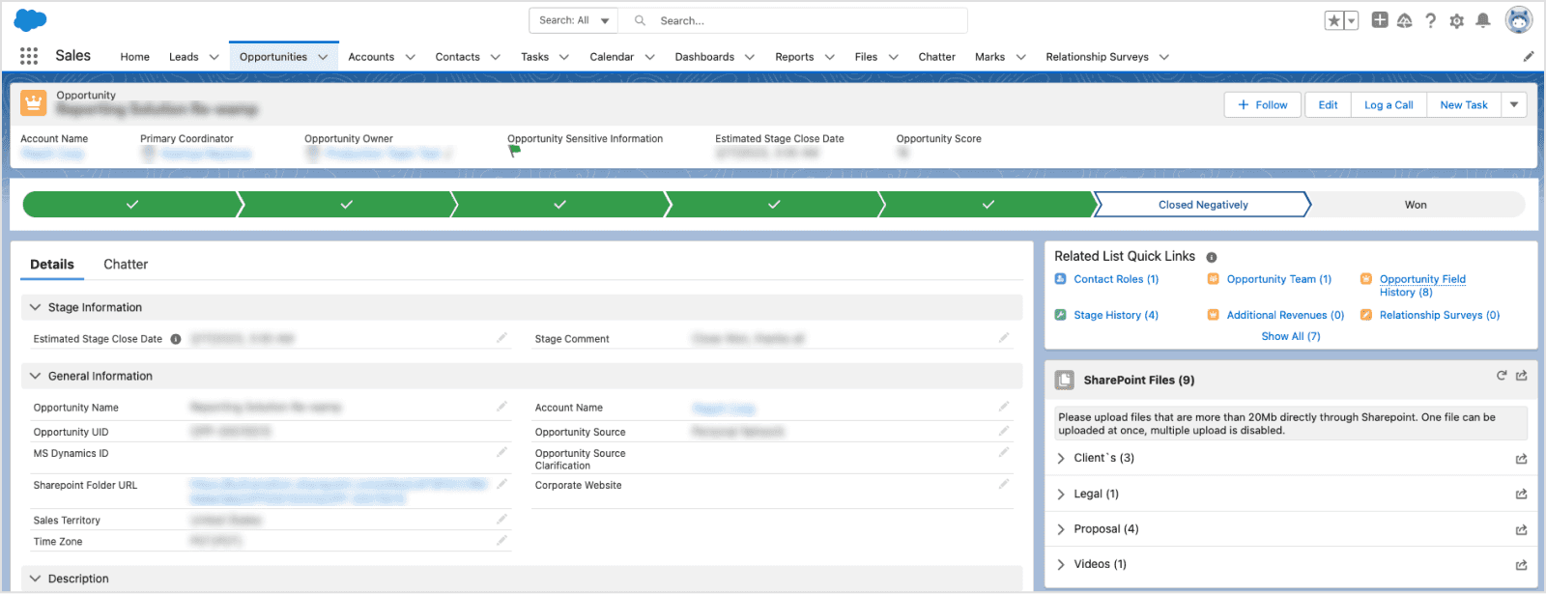Viewport: 1546px width, 594px height.
Task: Open the Favorites star icon
Action: (1333, 20)
